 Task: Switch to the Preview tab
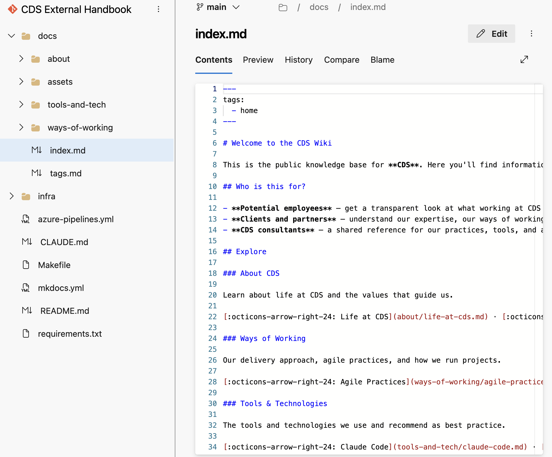[258, 60]
